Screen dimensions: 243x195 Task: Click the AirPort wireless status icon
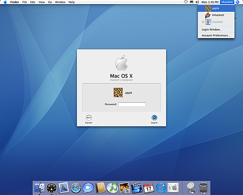pos(186,2)
